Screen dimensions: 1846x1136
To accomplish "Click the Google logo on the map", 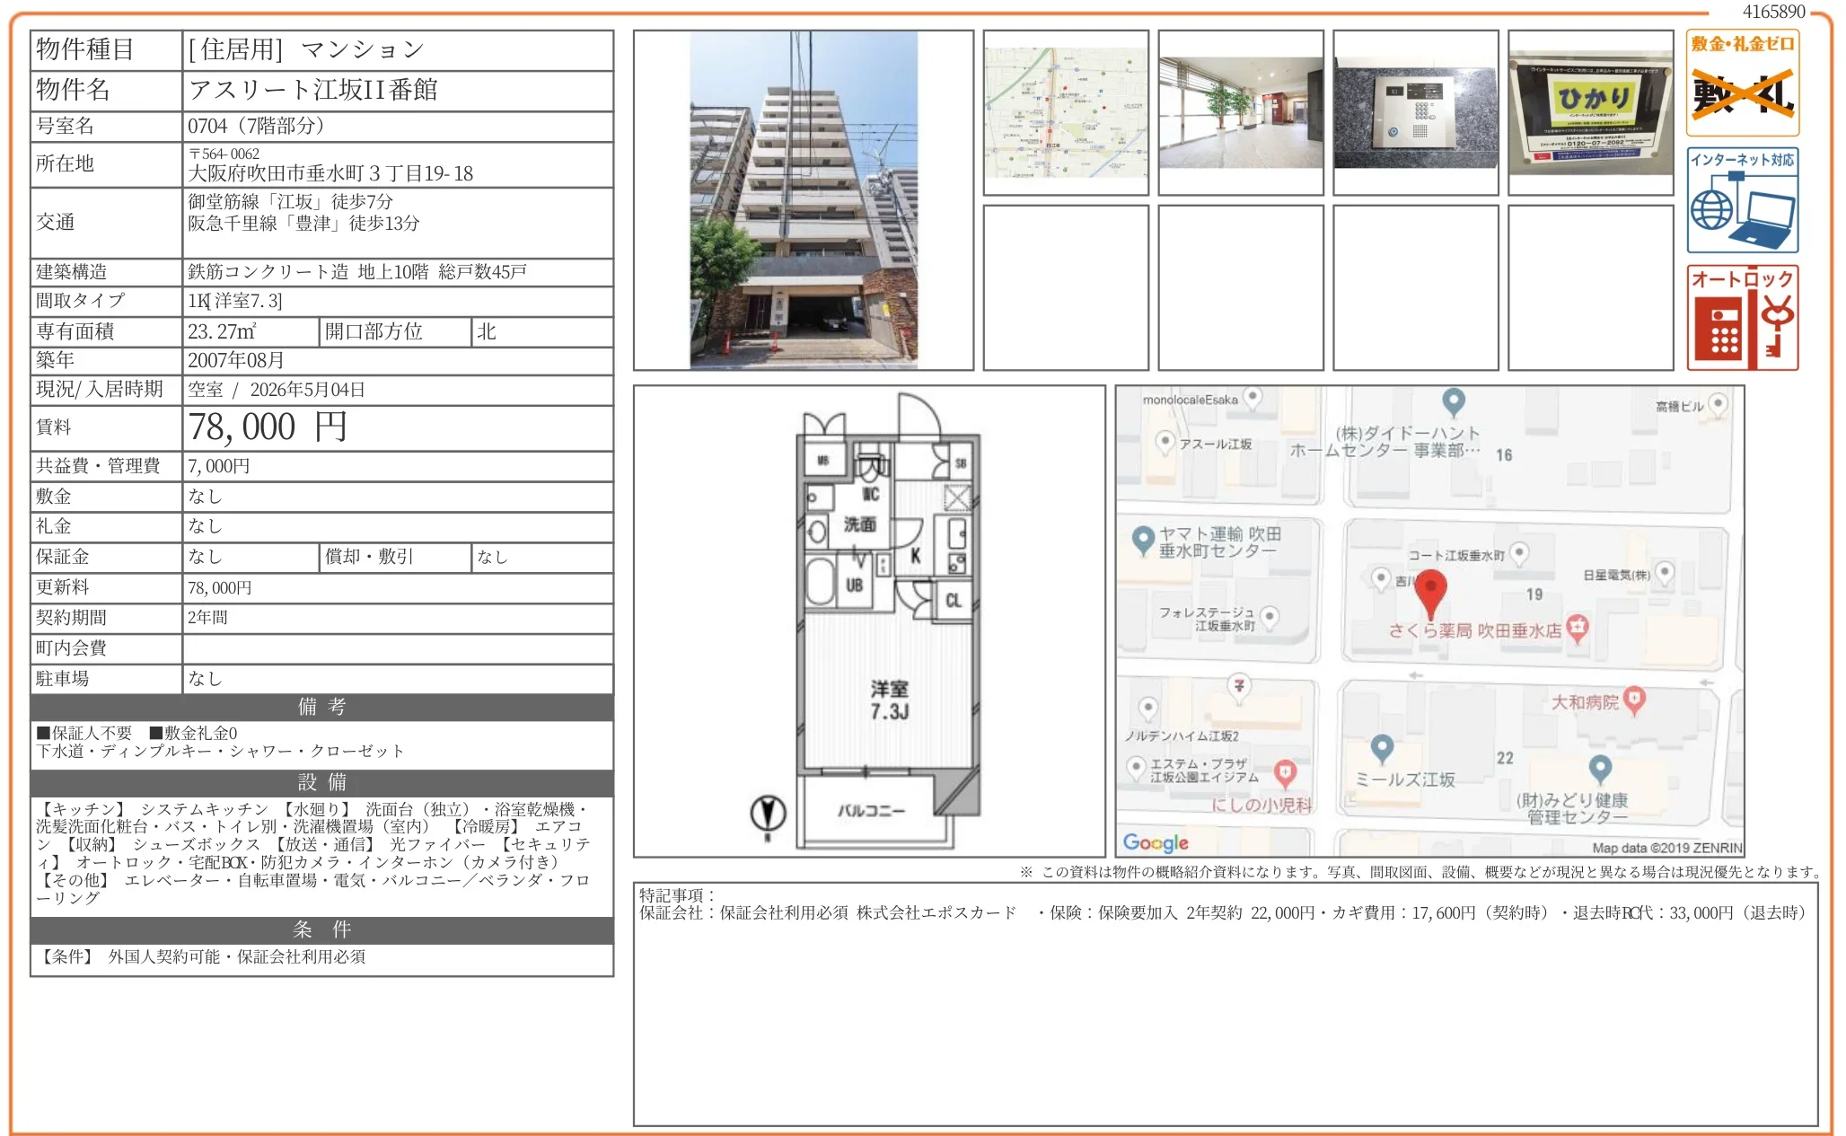I will [x=1156, y=842].
